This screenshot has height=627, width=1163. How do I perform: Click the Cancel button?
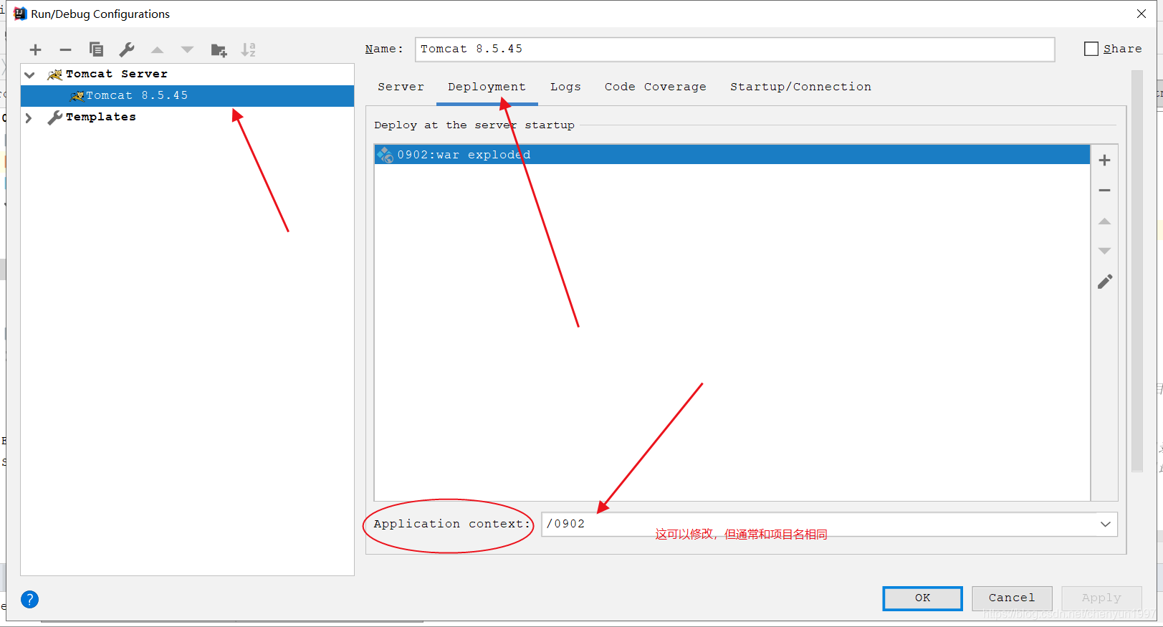pos(1012,598)
